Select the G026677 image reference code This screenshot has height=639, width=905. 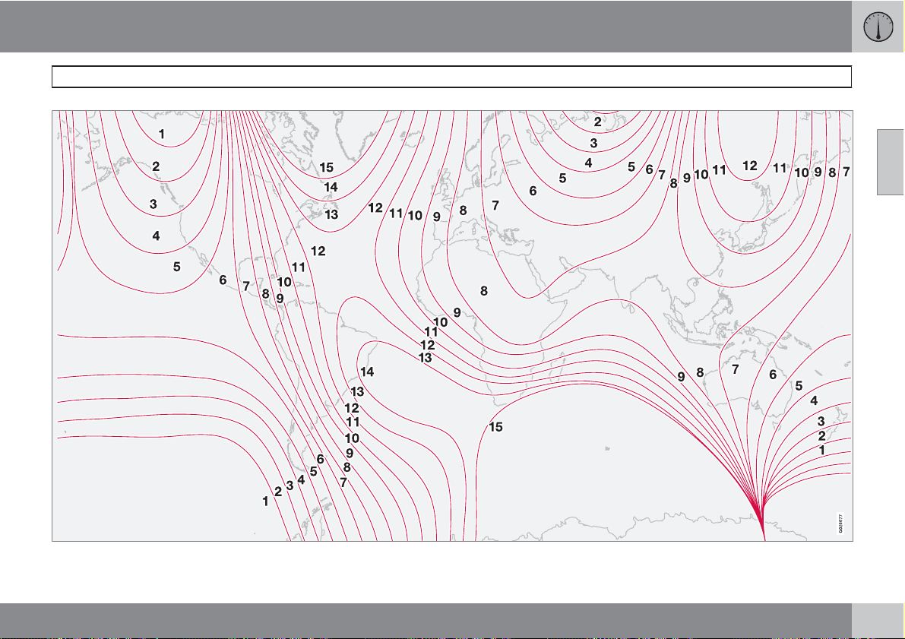click(841, 524)
